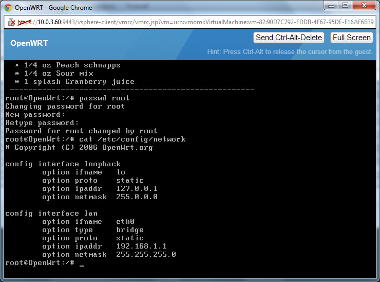Click the 'Sour mix' recipe line
This screenshot has width=380, height=282.
click(x=54, y=74)
